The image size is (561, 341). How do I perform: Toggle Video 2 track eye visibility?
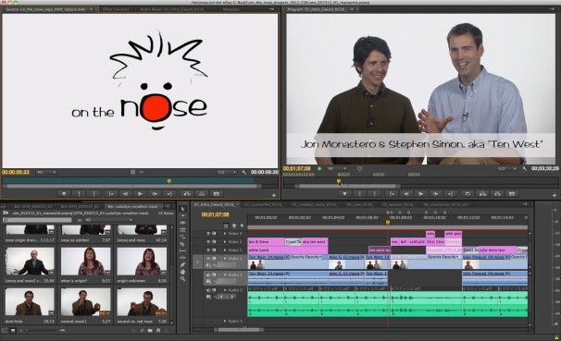(x=208, y=250)
